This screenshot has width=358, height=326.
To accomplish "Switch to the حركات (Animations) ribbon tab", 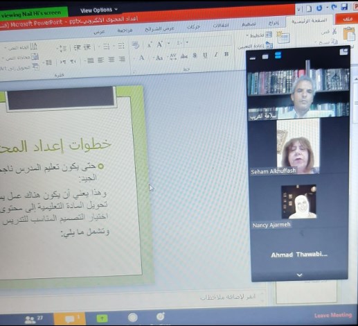I will (x=193, y=27).
